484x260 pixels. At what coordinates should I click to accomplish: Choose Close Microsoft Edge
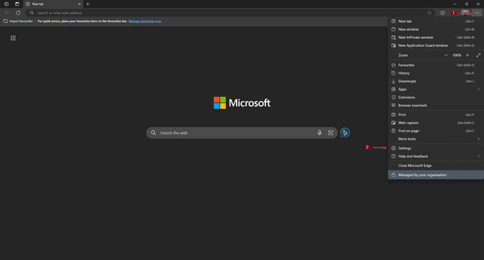point(436,166)
